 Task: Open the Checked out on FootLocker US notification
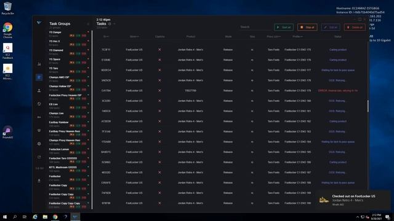353,200
